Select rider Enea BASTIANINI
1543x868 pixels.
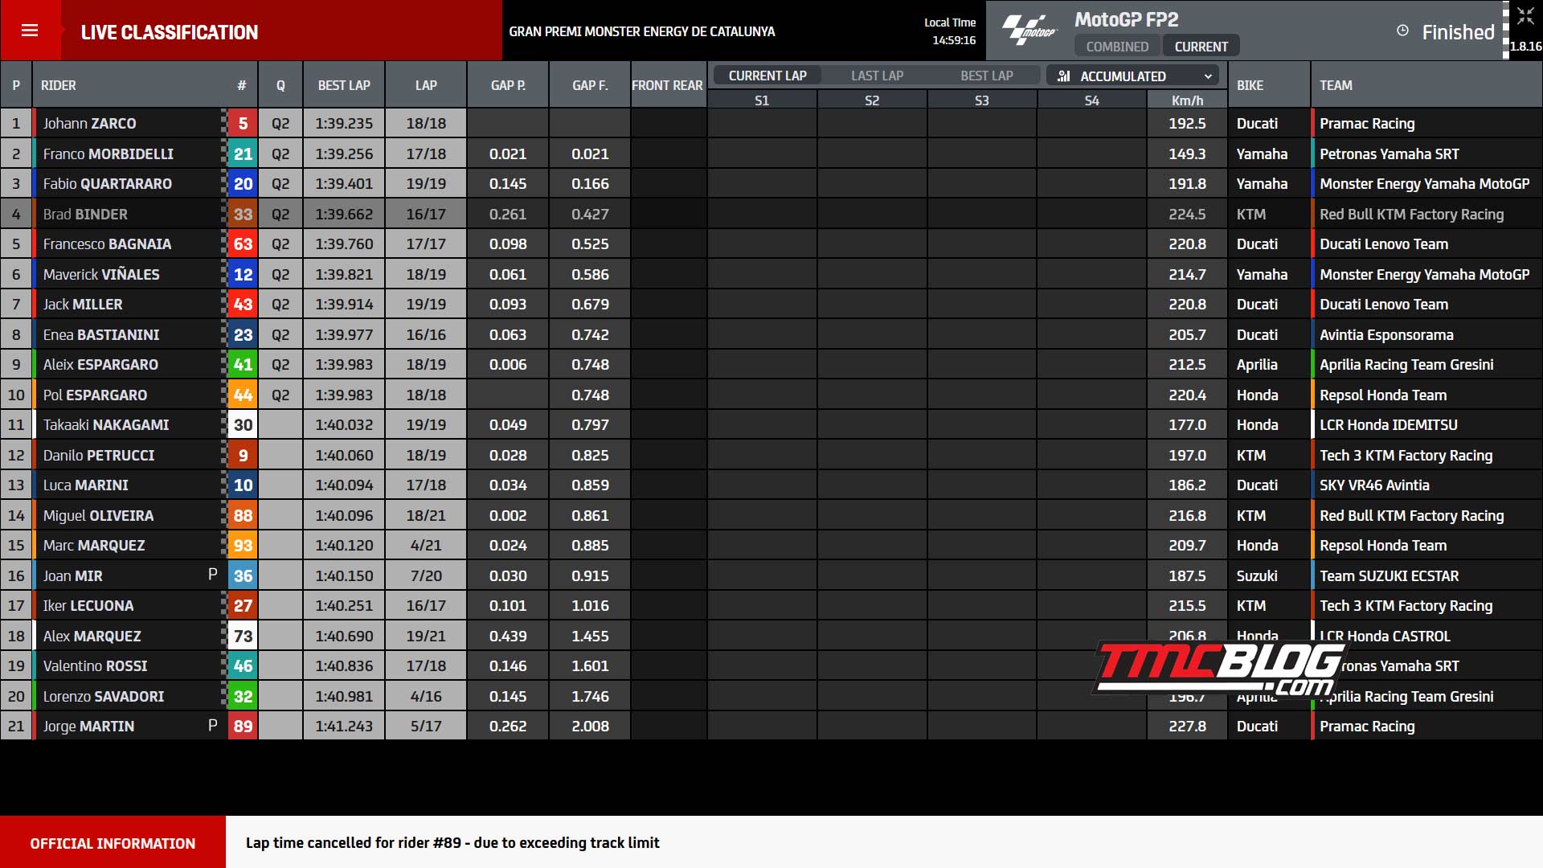point(101,334)
